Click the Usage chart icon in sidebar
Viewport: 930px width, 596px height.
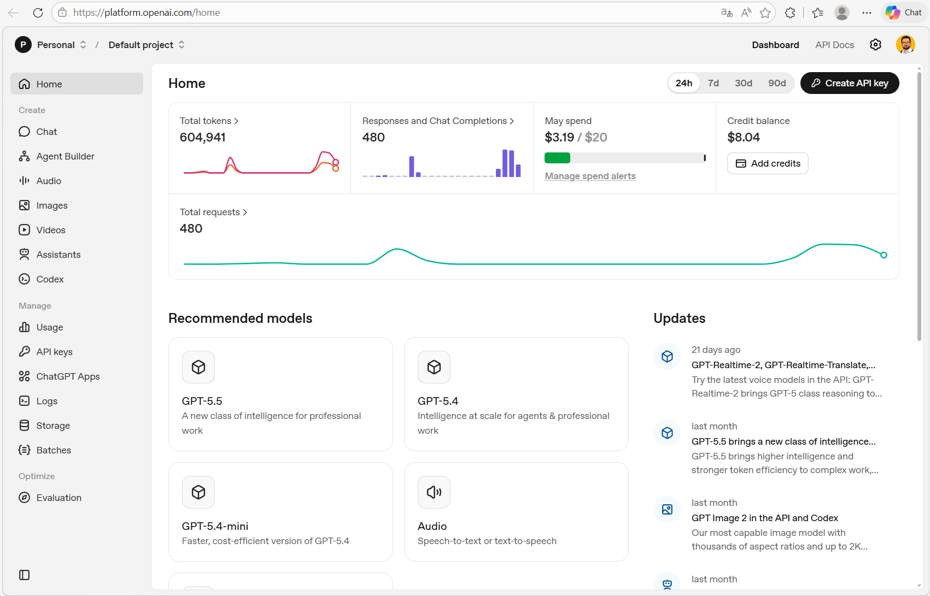click(x=24, y=327)
